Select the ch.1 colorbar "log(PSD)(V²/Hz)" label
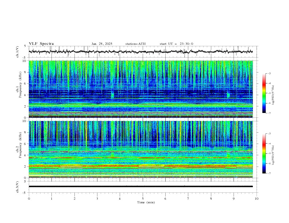Screen dimensions: 289x223 273,95
